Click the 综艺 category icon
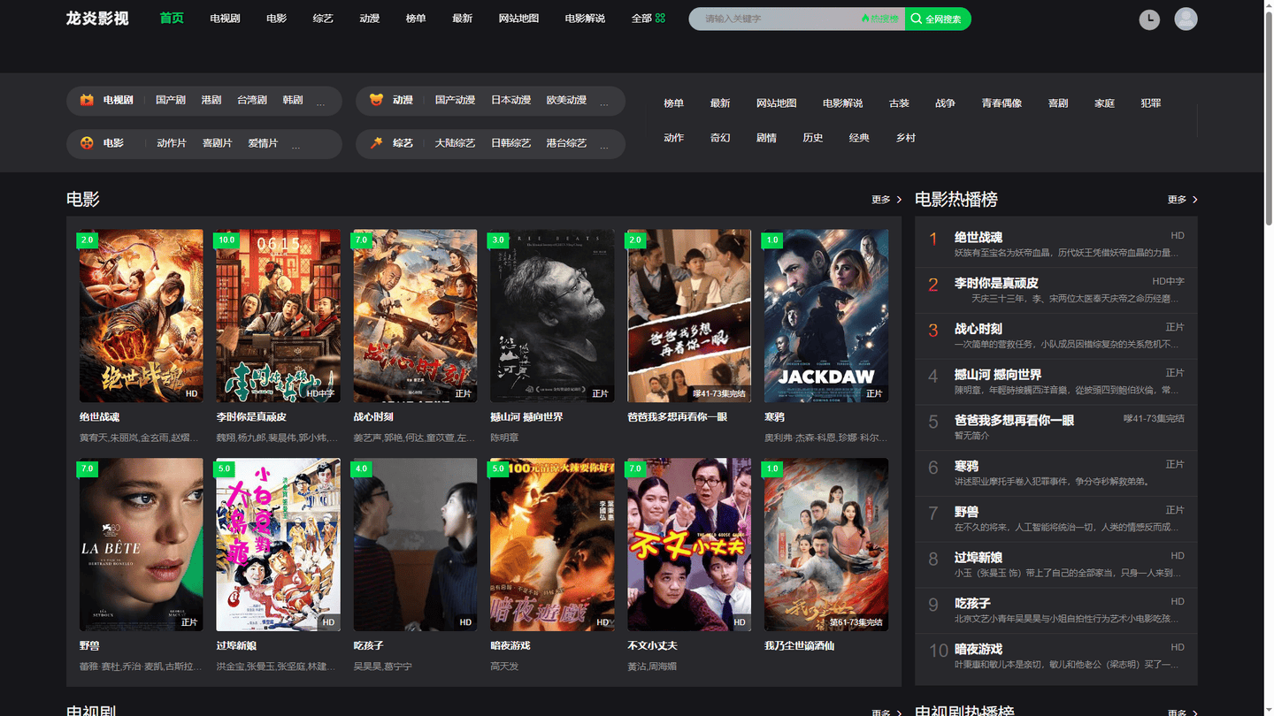Image resolution: width=1274 pixels, height=716 pixels. (x=376, y=142)
